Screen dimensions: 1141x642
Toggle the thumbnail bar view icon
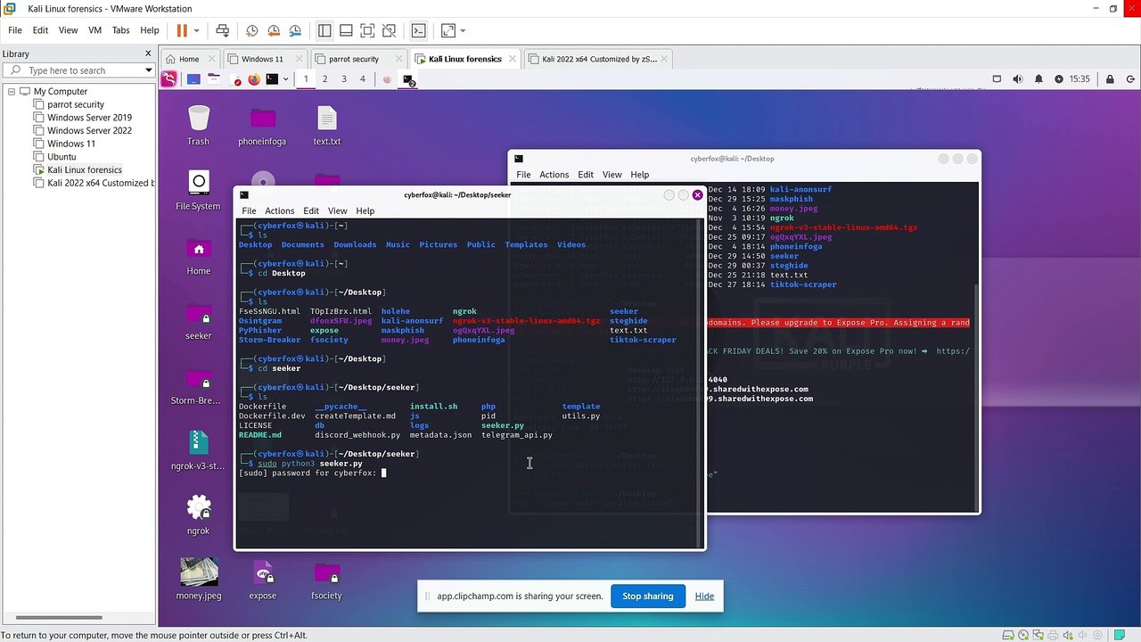point(346,30)
